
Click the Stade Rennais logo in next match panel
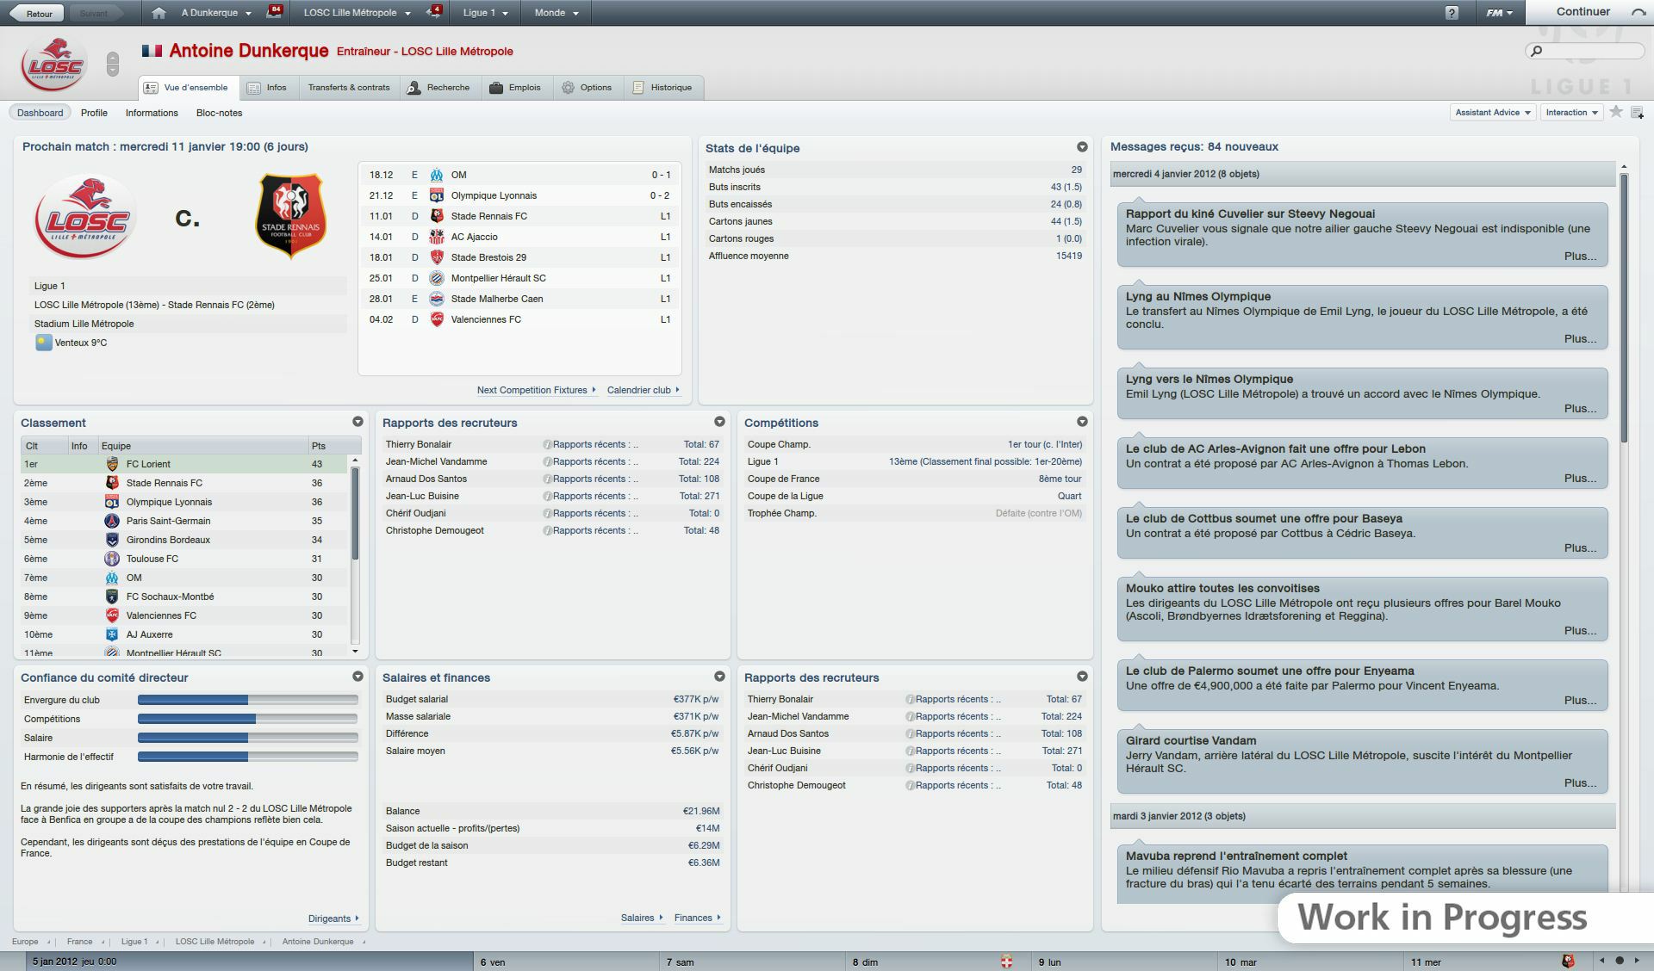point(293,215)
